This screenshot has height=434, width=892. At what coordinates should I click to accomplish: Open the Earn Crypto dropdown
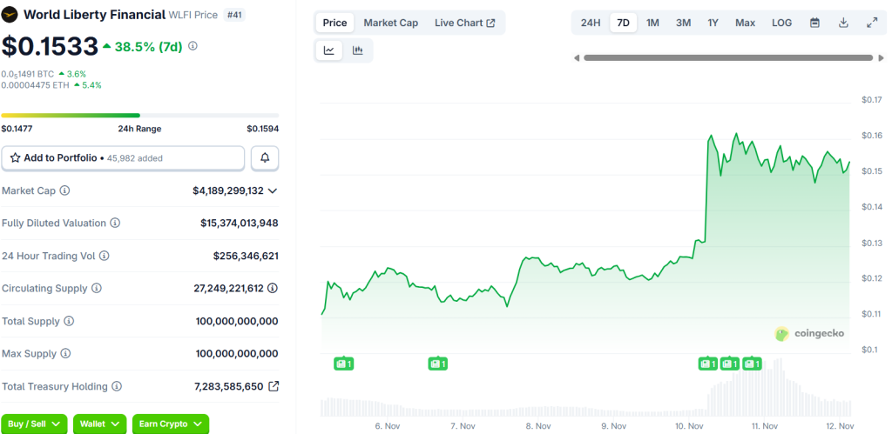click(x=170, y=424)
